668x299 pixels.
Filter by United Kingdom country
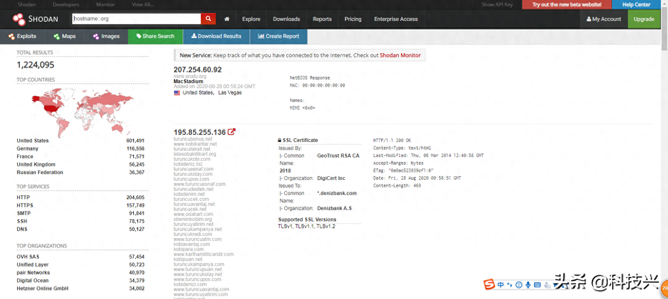pos(36,165)
